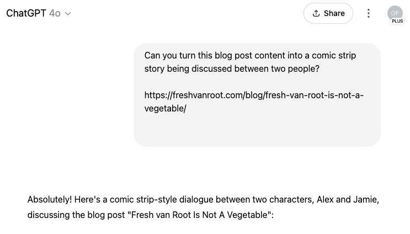Click the word Absolutely! in the reply
410x234 pixels.
[x=50, y=199]
